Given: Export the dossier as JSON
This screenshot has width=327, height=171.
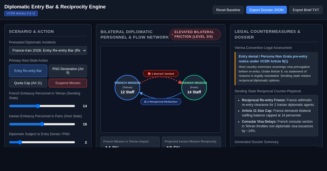Looking at the screenshot, I should click(267, 10).
